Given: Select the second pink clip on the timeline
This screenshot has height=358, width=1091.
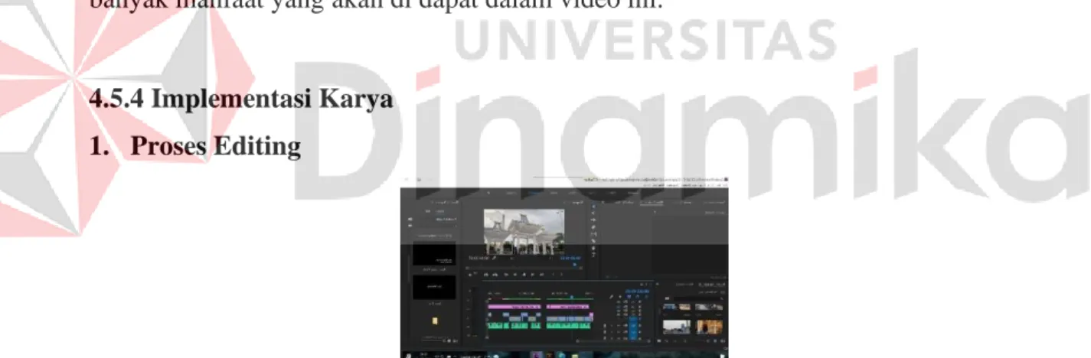Looking at the screenshot, I should 569,306.
